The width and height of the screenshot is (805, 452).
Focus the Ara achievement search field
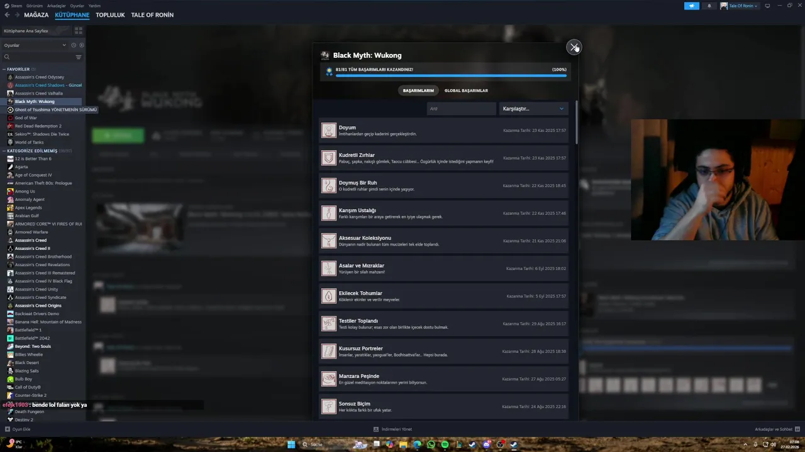(x=461, y=109)
